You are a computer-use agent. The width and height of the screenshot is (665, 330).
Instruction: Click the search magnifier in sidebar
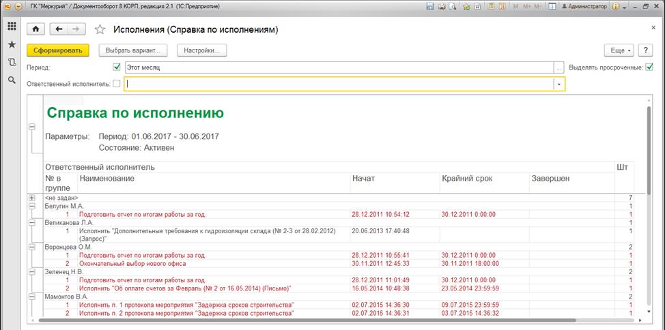coord(12,80)
